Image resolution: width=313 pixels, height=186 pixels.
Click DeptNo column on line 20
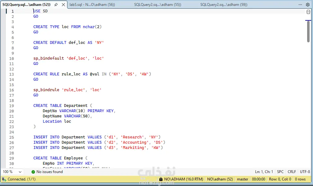click(x=50, y=111)
